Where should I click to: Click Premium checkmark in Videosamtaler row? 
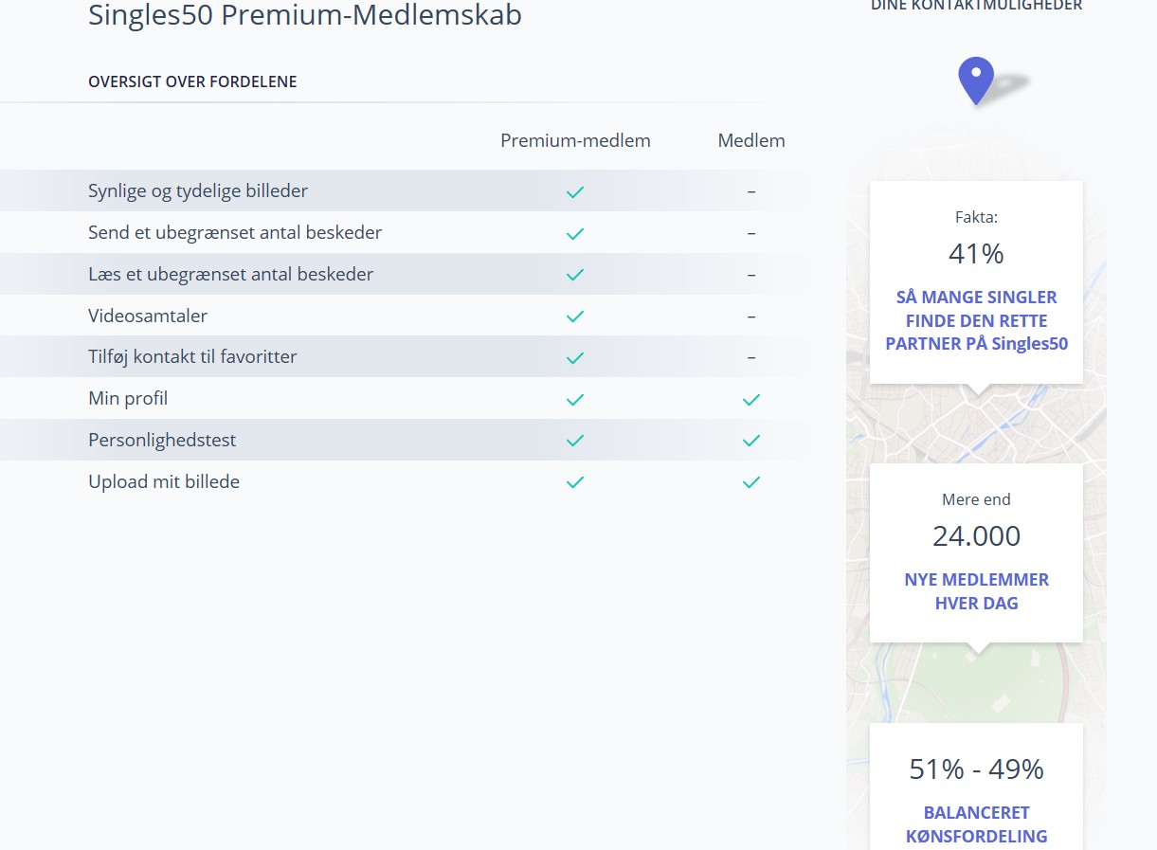(x=575, y=316)
